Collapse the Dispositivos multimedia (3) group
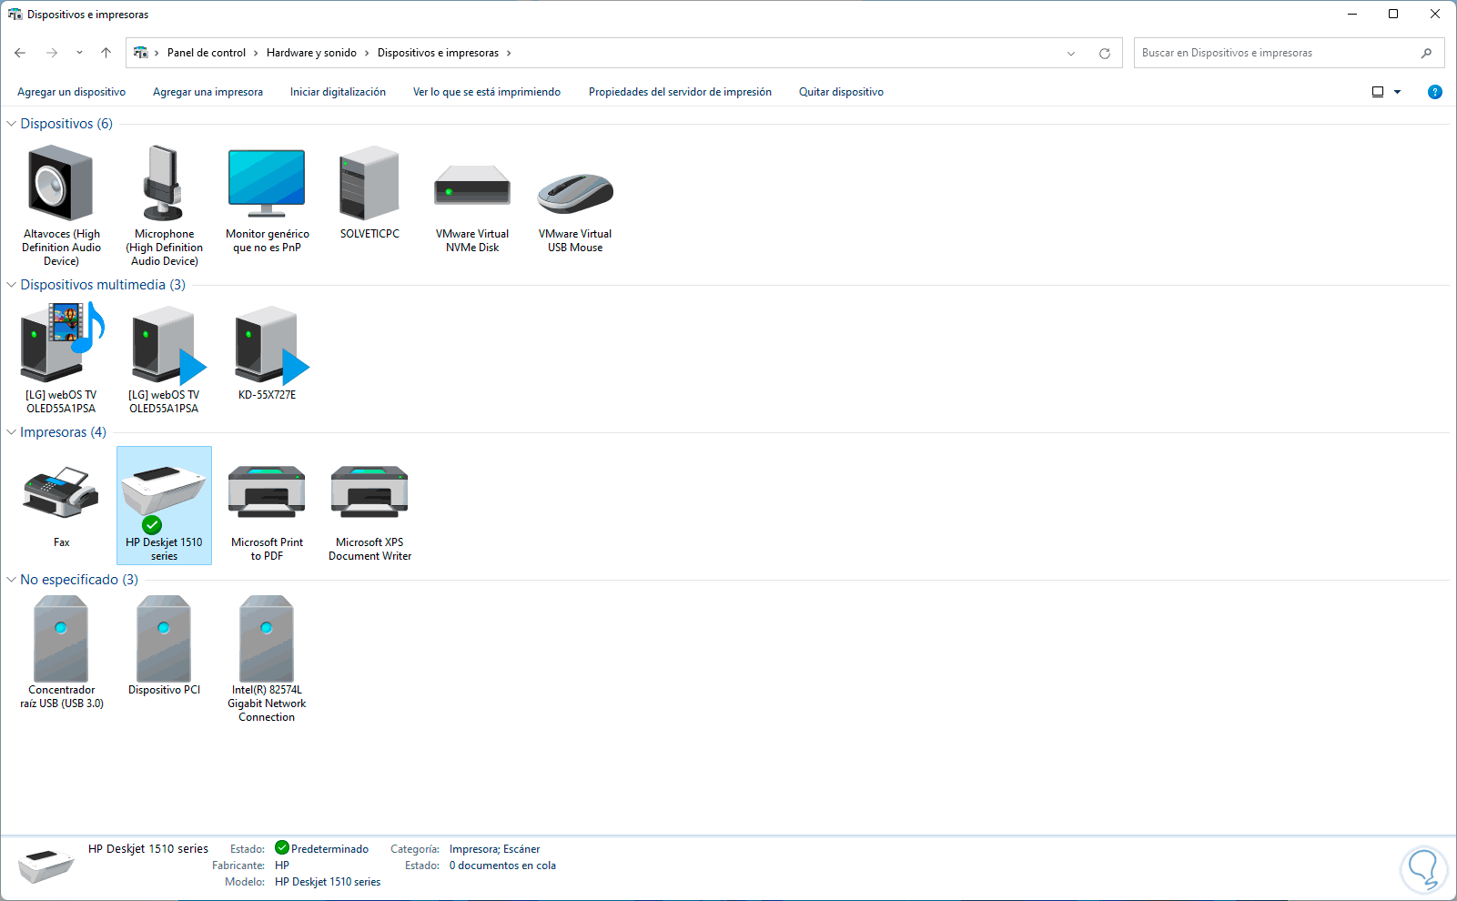Image resolution: width=1457 pixels, height=901 pixels. (x=11, y=285)
